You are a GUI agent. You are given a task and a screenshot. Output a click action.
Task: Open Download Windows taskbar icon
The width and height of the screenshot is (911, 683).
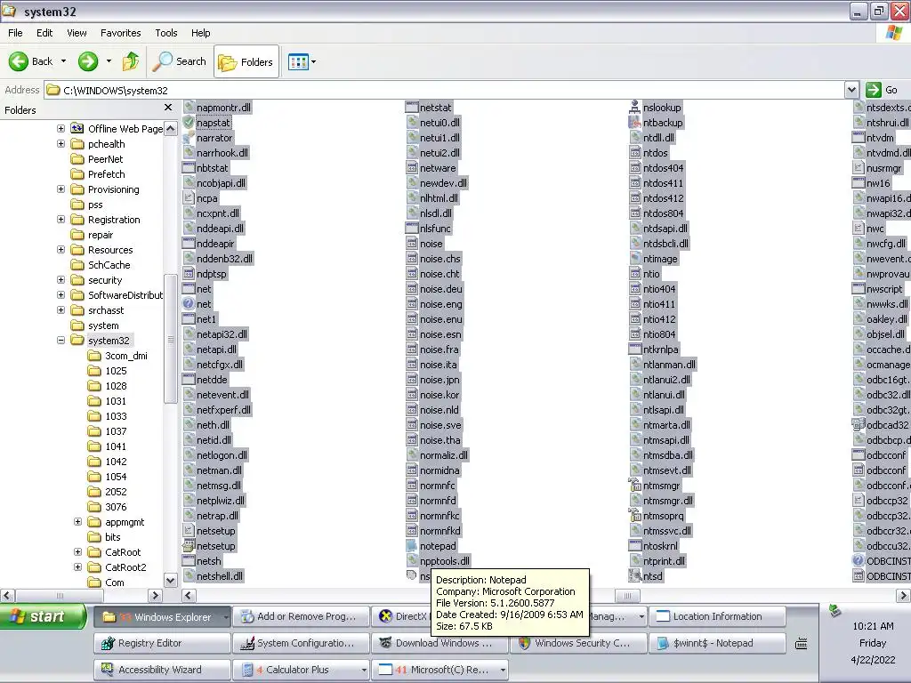pos(385,643)
